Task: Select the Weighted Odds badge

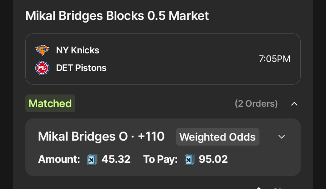Action: pyautogui.click(x=217, y=137)
